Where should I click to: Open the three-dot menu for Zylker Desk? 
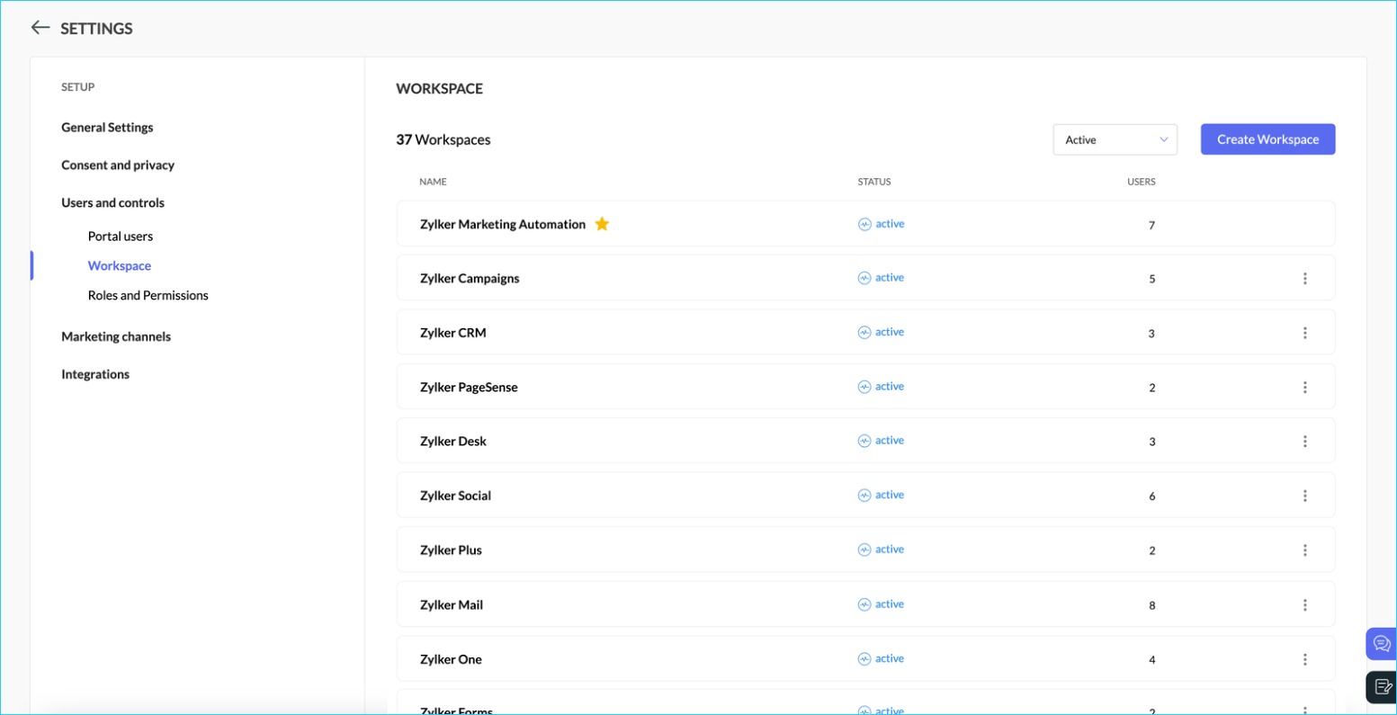(x=1304, y=442)
